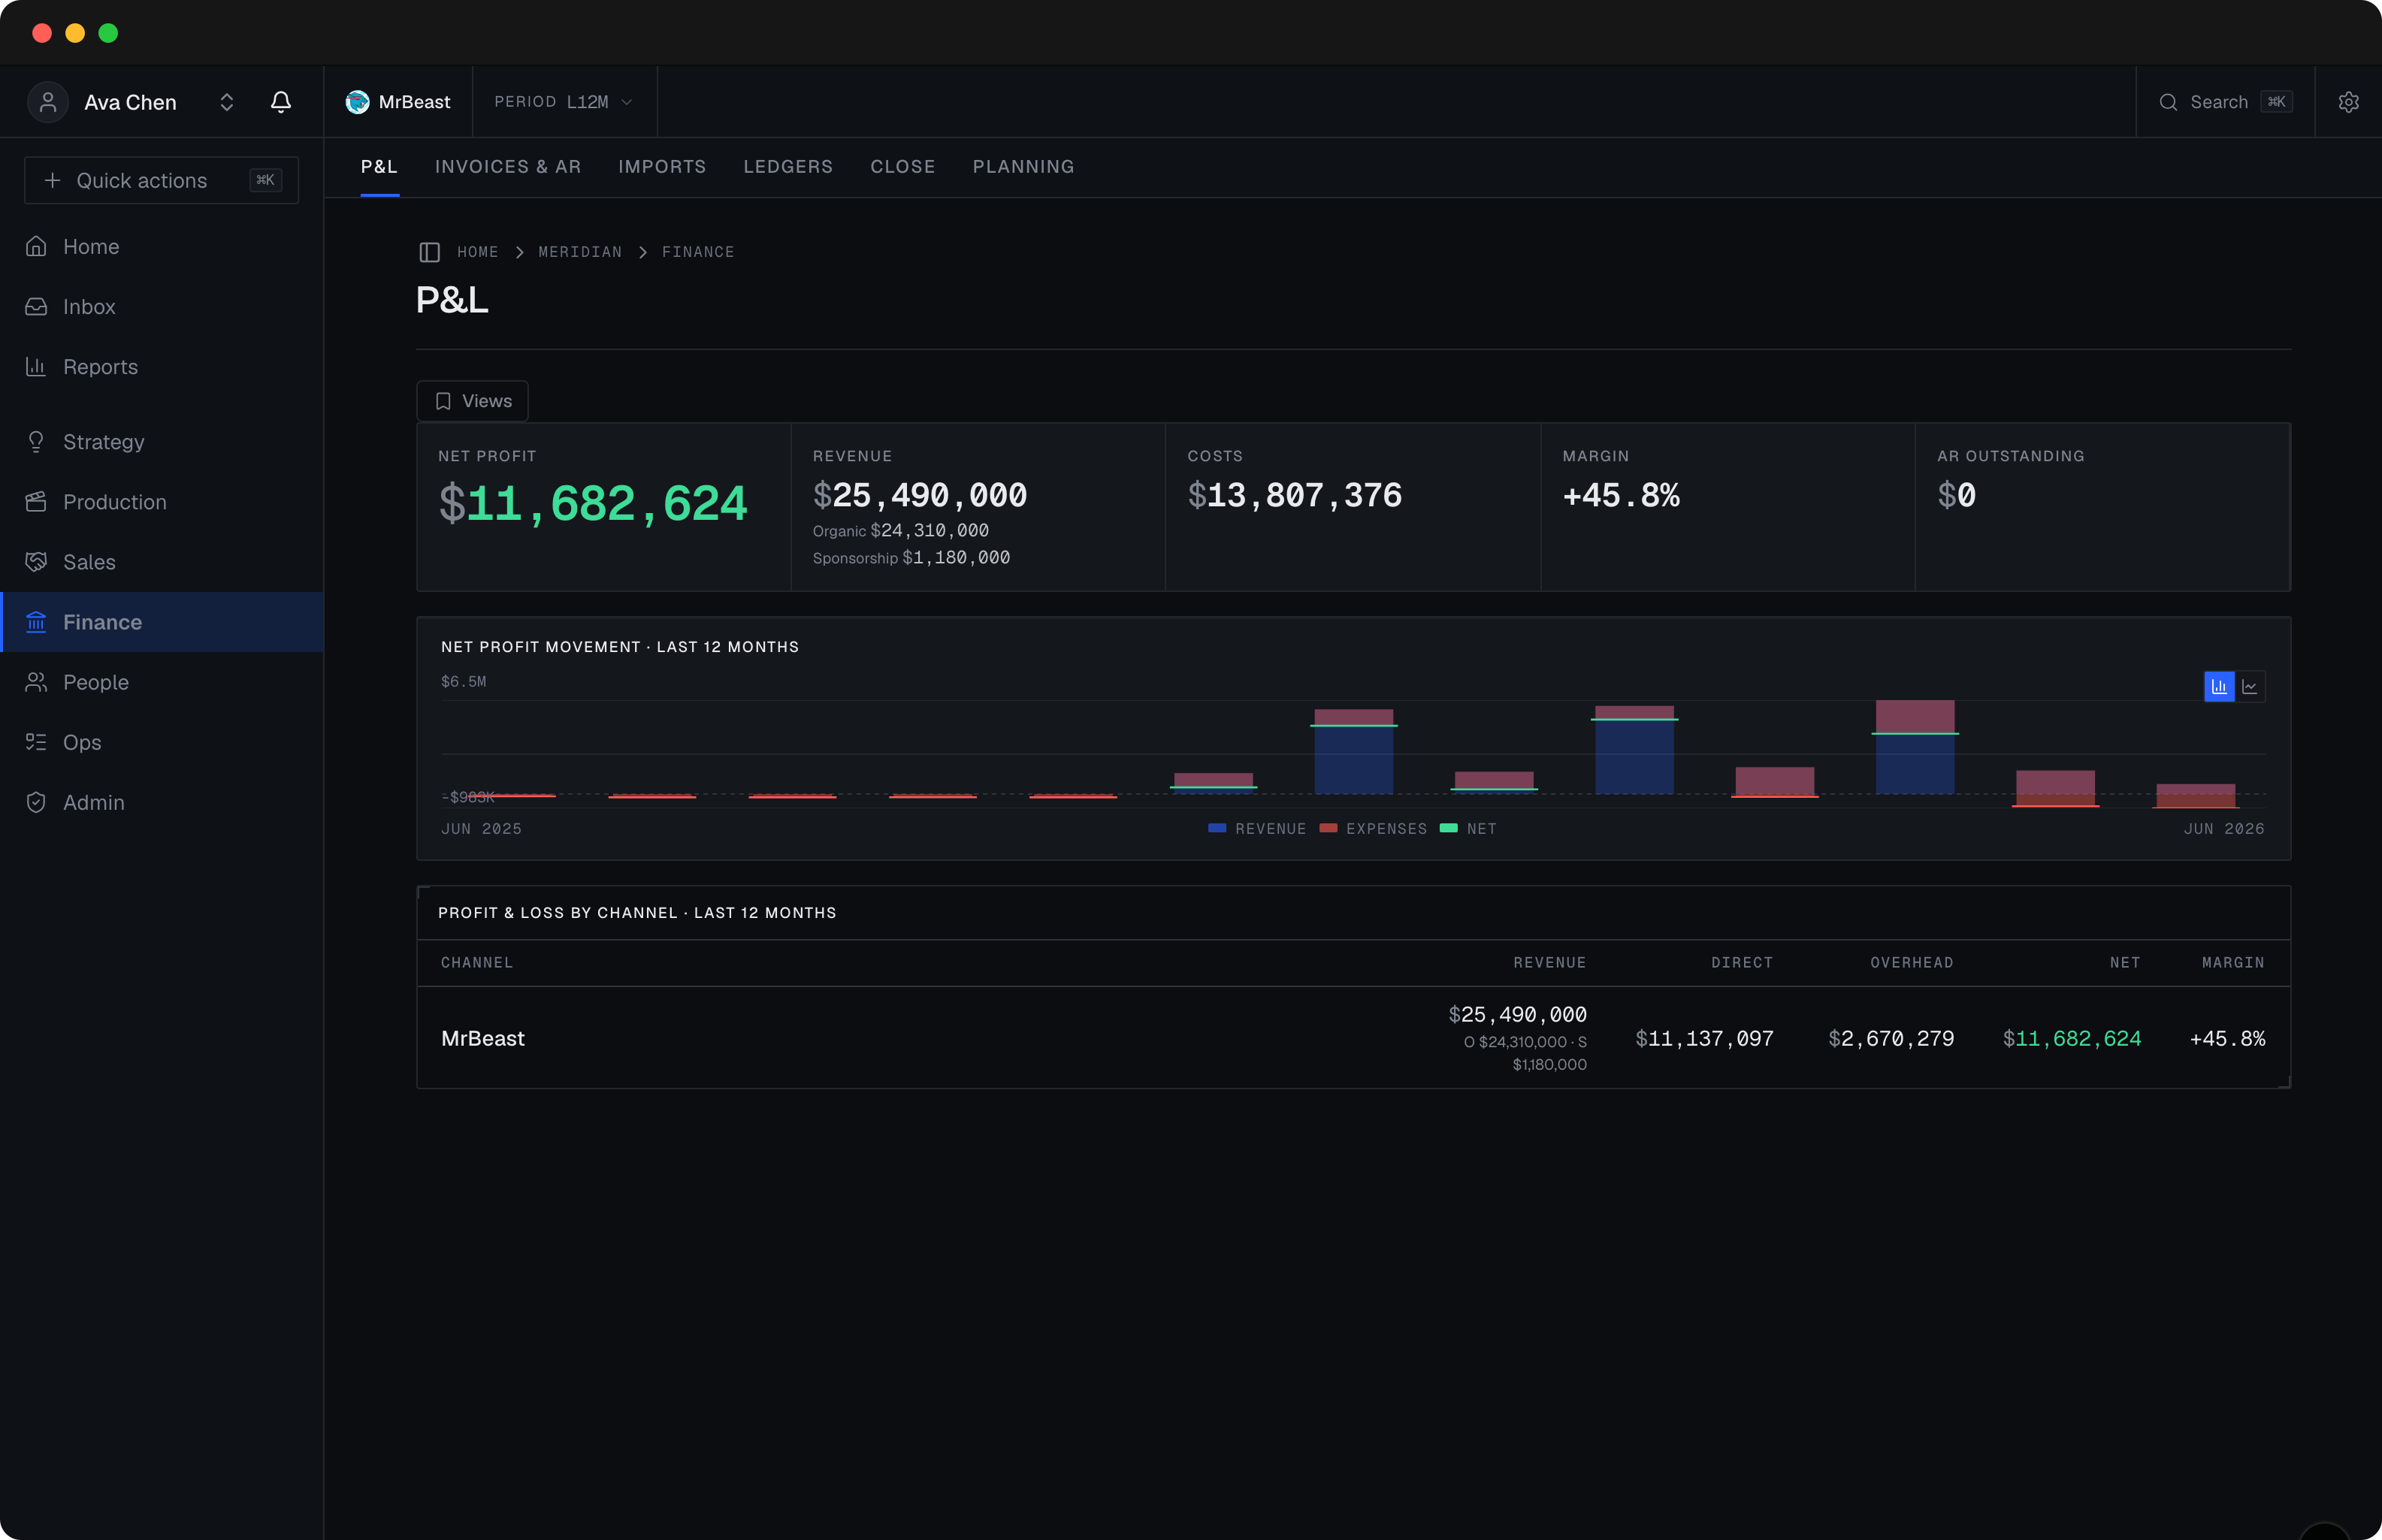
Task: Click Organic $24,310,000 in revenue card
Action: coord(900,530)
